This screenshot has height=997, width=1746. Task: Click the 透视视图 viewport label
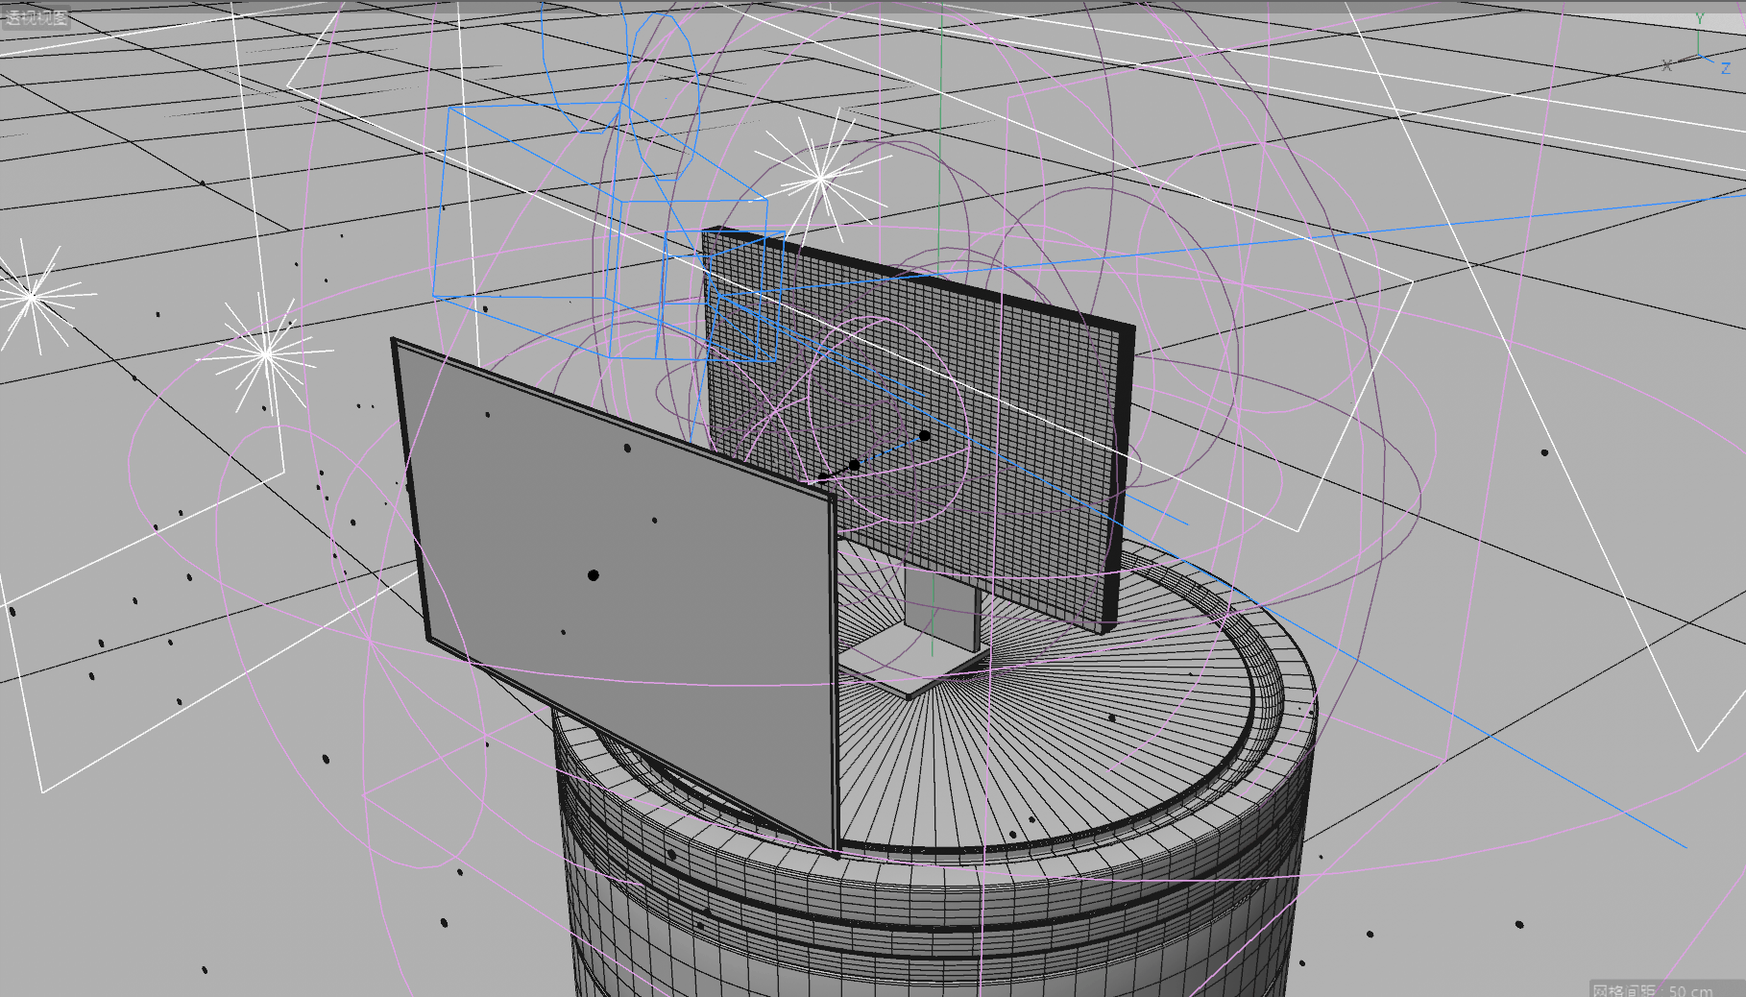pos(36,17)
